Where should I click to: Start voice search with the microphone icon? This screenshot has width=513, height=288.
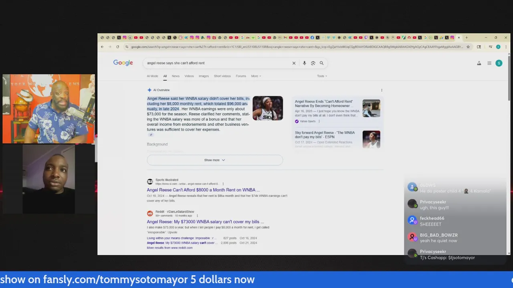click(x=304, y=63)
